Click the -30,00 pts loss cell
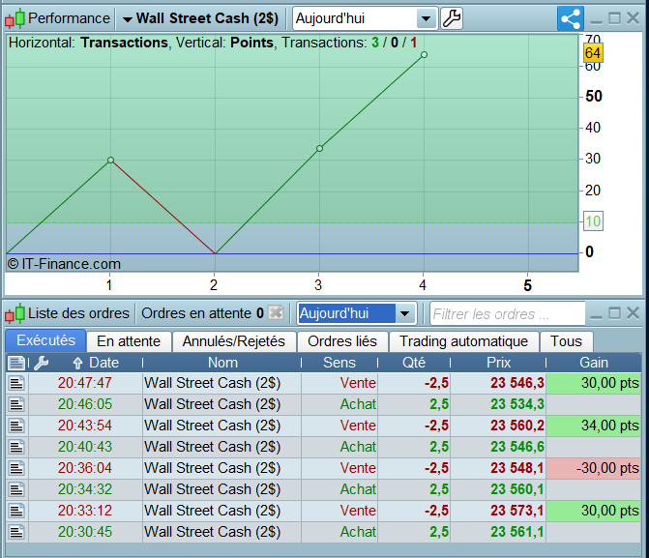The height and width of the screenshot is (558, 649). point(594,468)
